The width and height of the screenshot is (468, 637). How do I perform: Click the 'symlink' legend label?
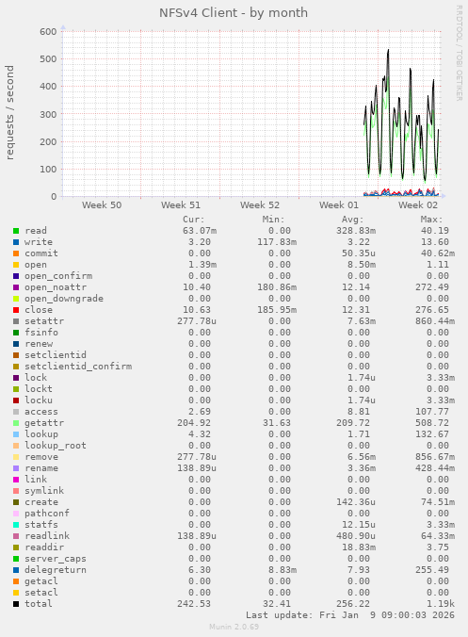(44, 491)
